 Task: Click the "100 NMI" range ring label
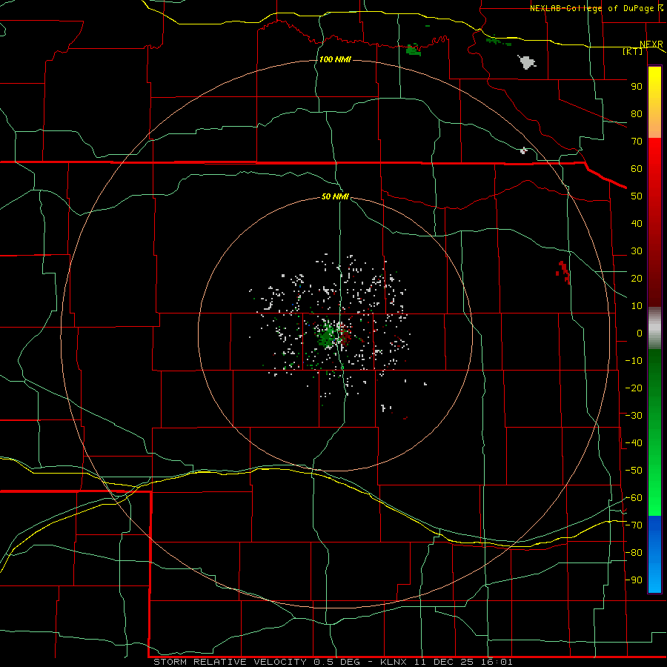coord(335,59)
